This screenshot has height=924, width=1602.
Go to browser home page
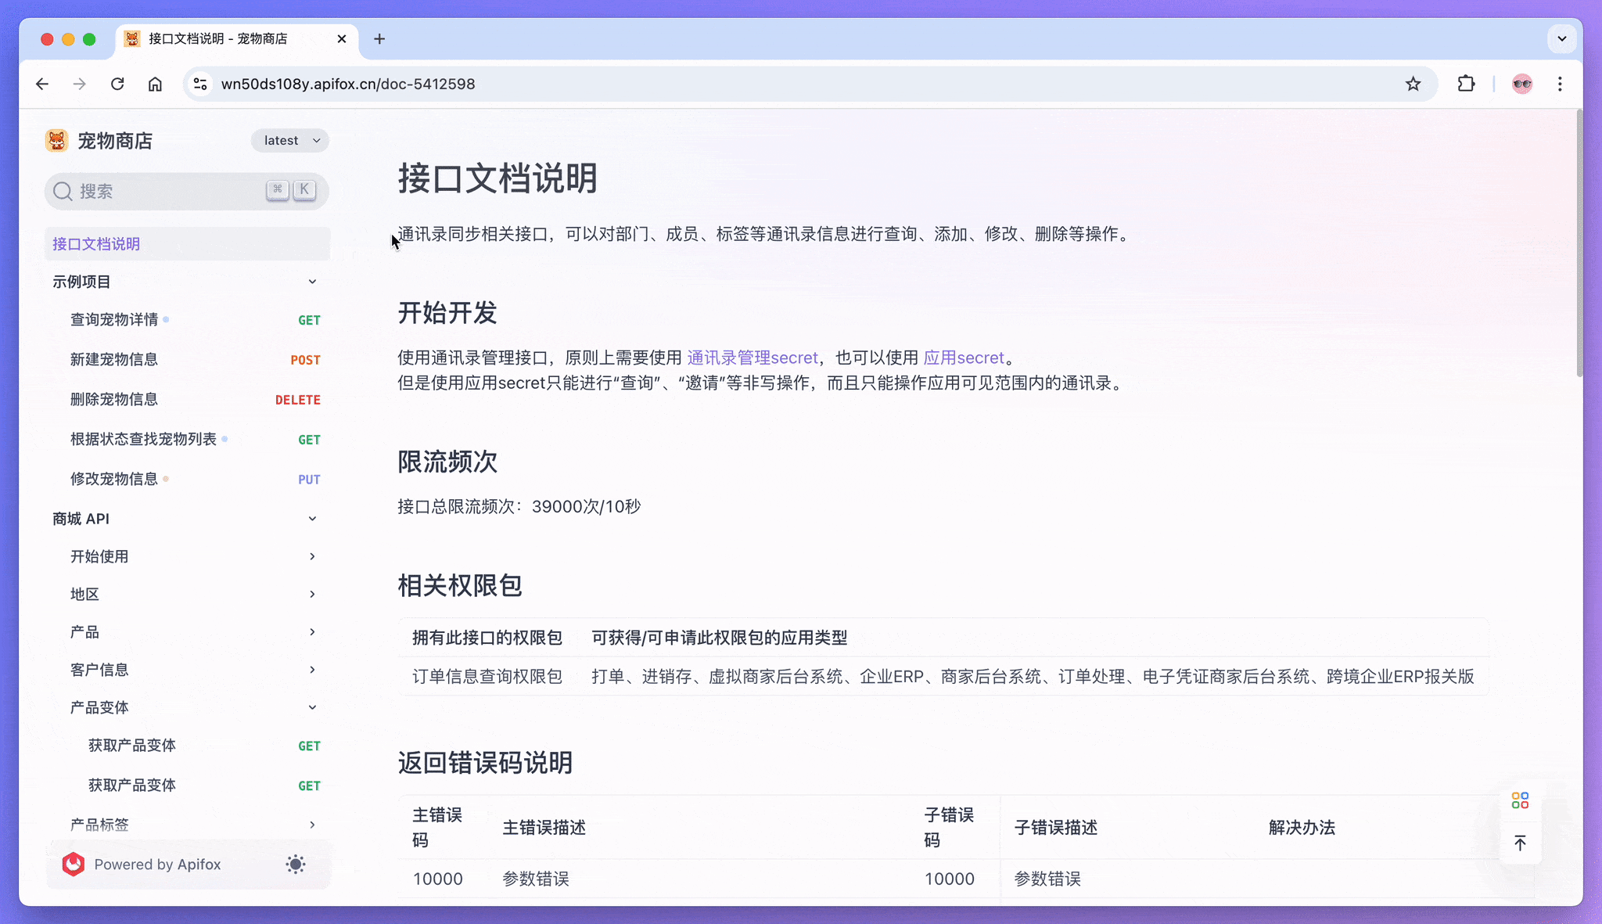point(155,84)
